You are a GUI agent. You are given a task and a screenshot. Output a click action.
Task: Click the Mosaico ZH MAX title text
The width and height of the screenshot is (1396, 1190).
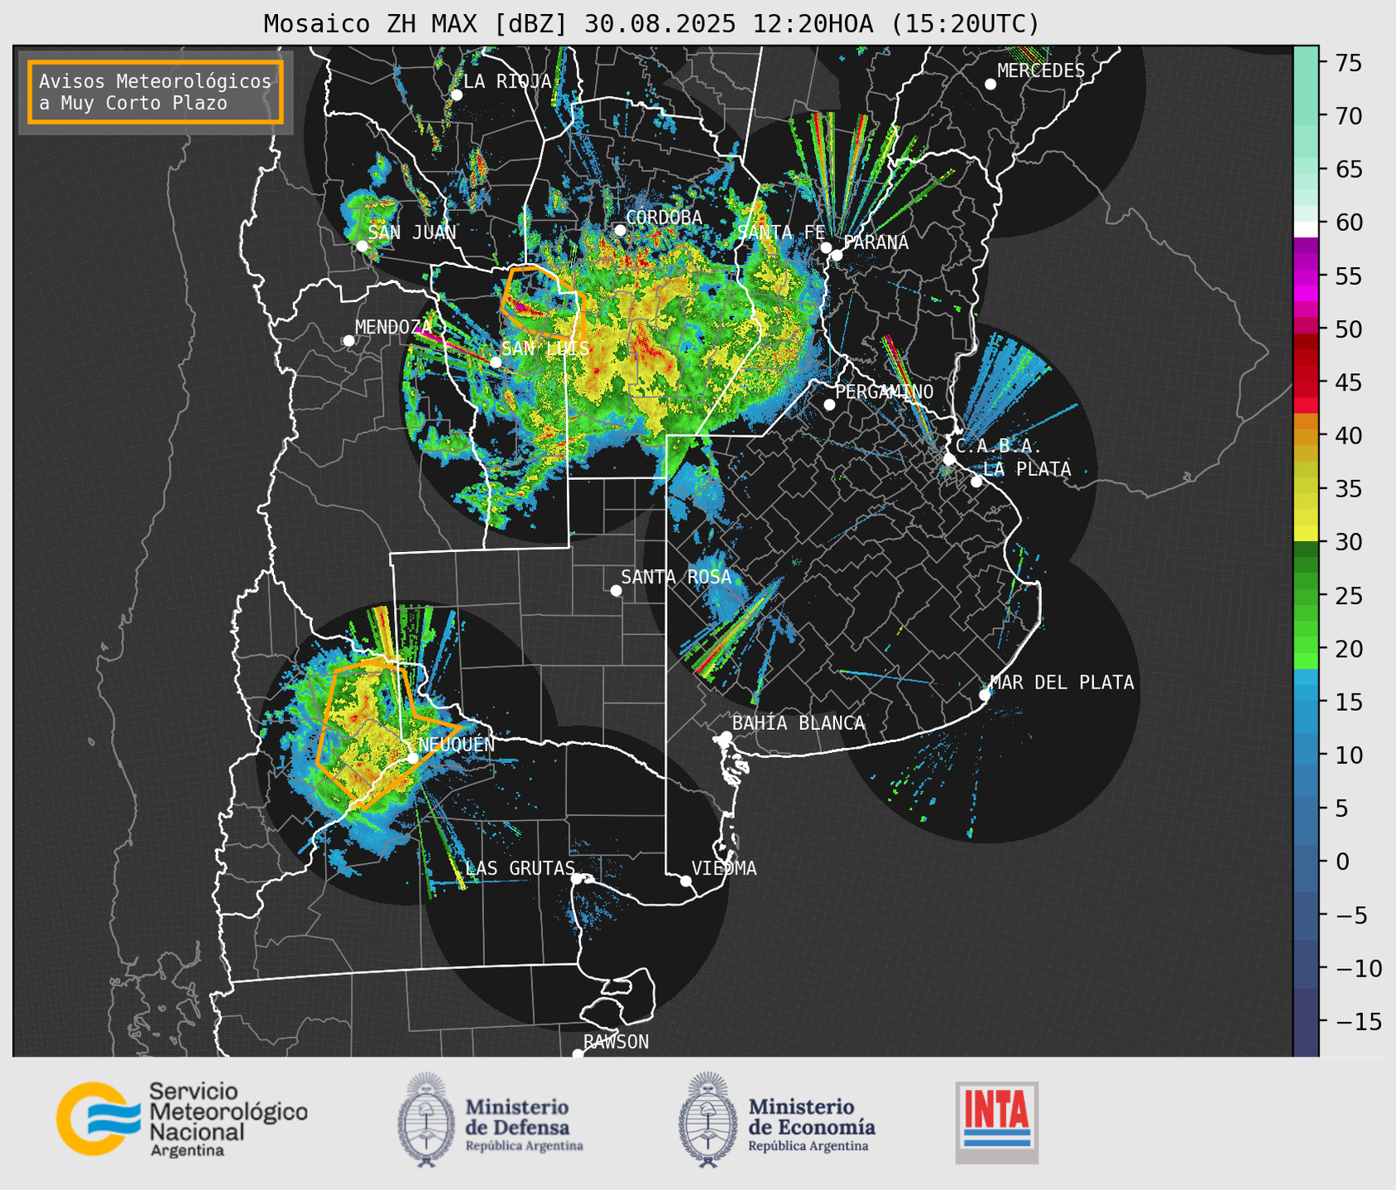coord(650,24)
